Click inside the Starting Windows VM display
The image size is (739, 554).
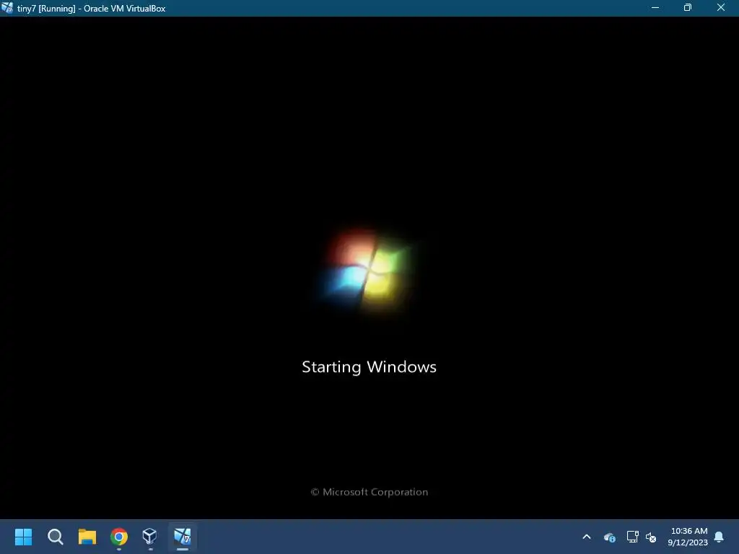coord(369,268)
